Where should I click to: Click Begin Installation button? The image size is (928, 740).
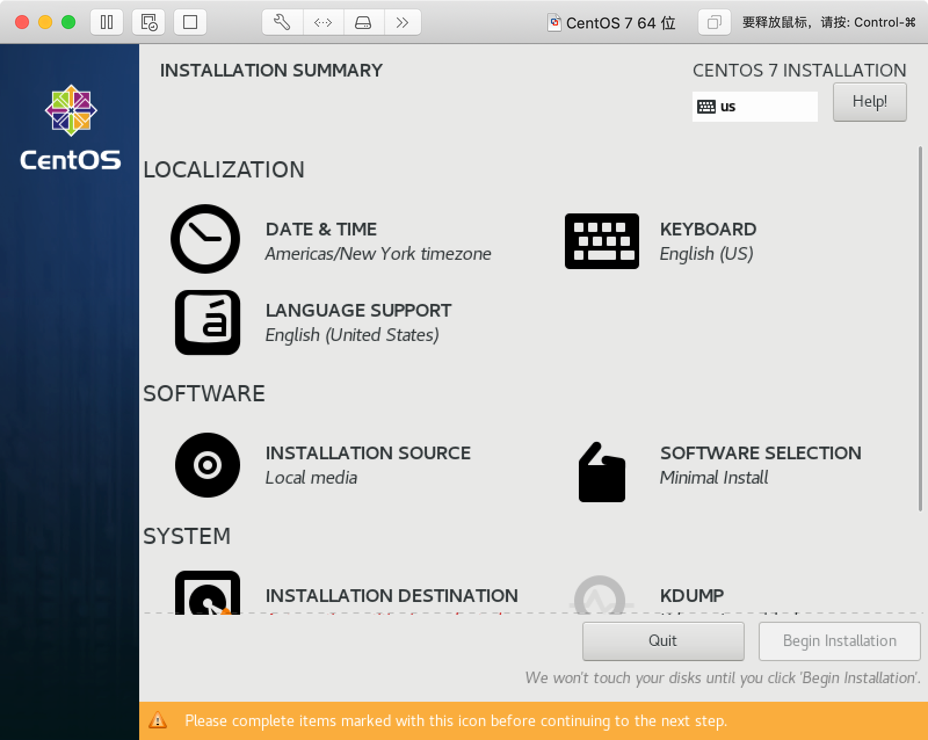[x=839, y=641]
